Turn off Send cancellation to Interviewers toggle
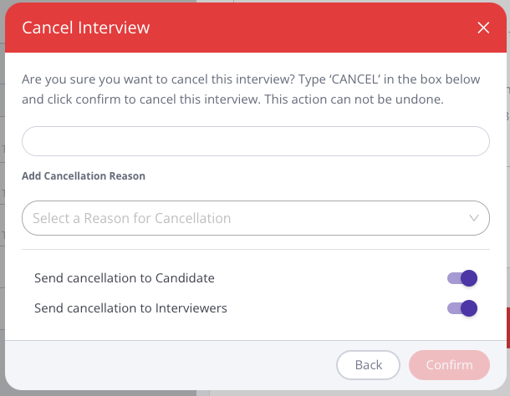 tap(462, 308)
